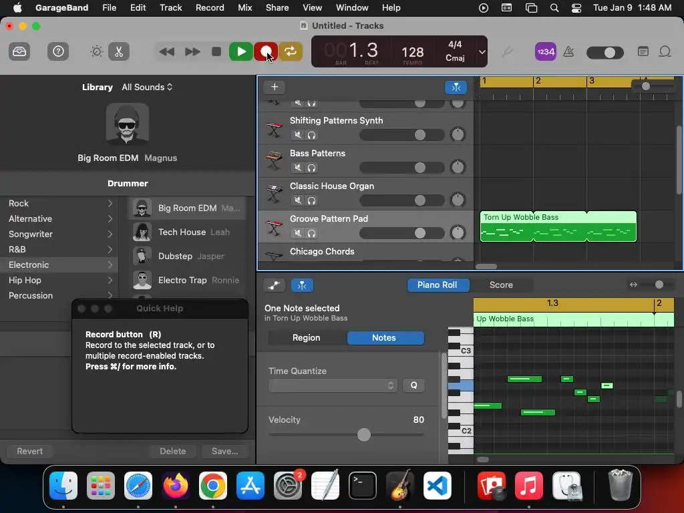Open the Note Pad icon
The width and height of the screenshot is (684, 513).
tap(643, 52)
